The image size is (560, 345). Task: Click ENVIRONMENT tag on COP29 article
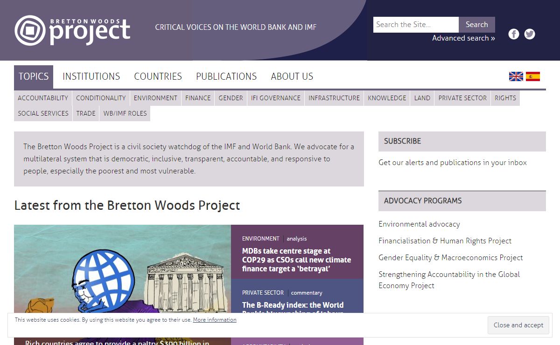tap(260, 239)
